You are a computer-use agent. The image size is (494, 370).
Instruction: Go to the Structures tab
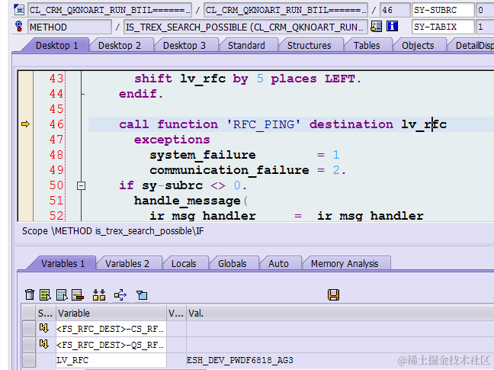tap(309, 45)
